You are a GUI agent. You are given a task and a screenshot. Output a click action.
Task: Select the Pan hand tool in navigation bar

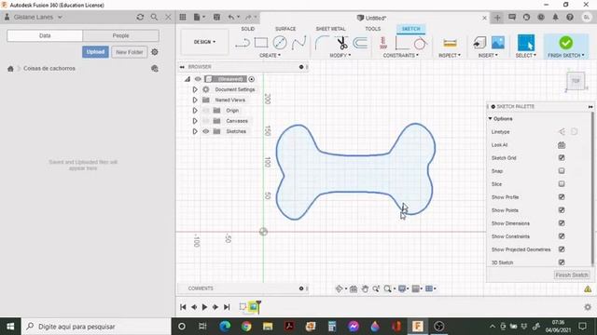pyautogui.click(x=365, y=289)
